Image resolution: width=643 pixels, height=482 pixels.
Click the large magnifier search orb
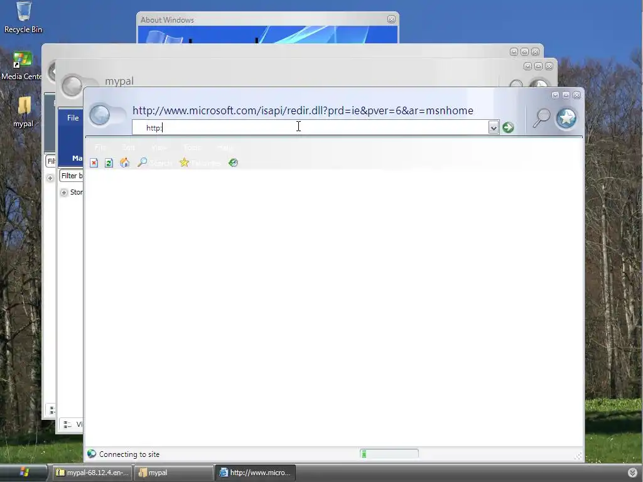point(541,118)
